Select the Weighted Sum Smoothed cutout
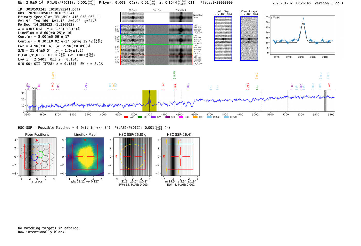This screenshot has height=246, width=361. pyautogui.click(x=181, y=17)
